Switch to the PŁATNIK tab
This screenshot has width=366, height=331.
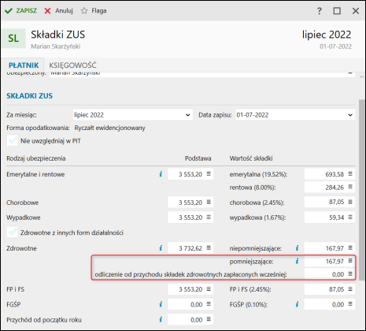(24, 65)
